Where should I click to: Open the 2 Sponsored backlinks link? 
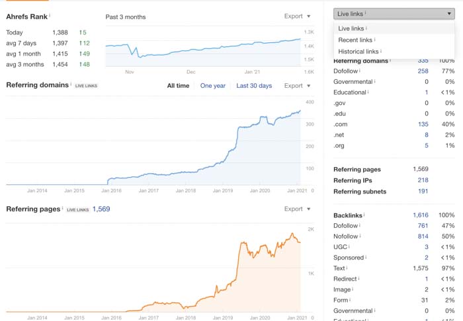click(427, 258)
